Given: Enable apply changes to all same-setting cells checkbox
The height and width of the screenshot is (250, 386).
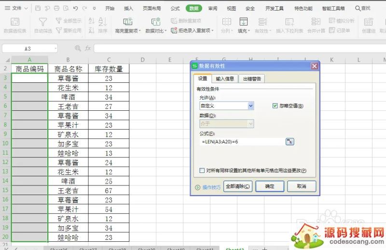Looking at the screenshot, I should (x=202, y=171).
